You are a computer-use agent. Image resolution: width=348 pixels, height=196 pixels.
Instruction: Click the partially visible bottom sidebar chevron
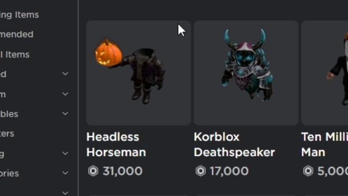click(65, 193)
